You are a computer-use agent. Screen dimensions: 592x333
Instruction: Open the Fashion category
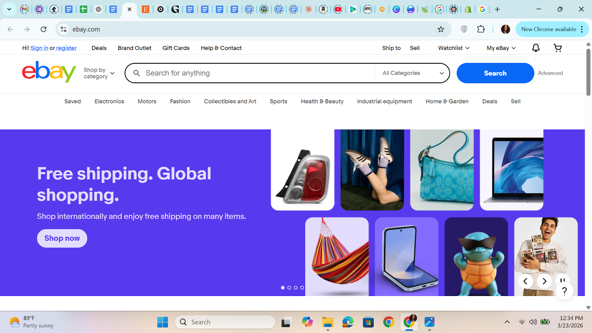point(180,101)
